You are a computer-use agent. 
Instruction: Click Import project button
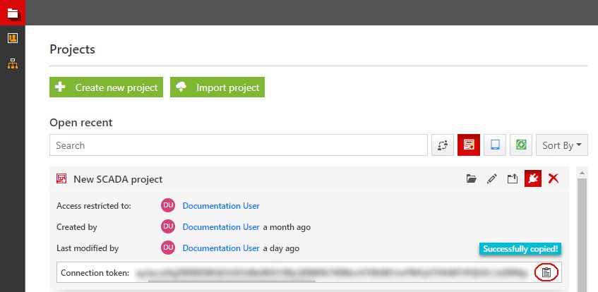pos(217,87)
